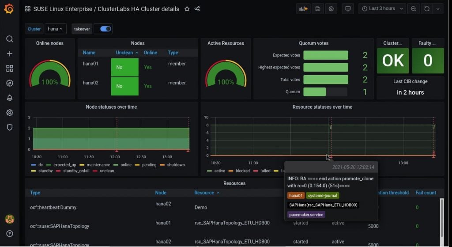452x247 pixels.
Task: Click the hana01 Unclean 'No' cell
Action: 125,67
